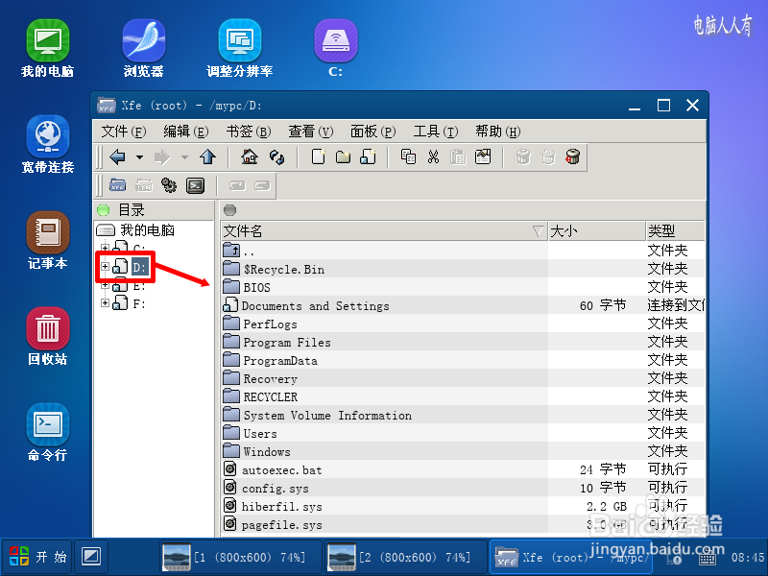The width and height of the screenshot is (768, 576).
Task: Activate the file panel gray indicator
Action: click(x=229, y=210)
